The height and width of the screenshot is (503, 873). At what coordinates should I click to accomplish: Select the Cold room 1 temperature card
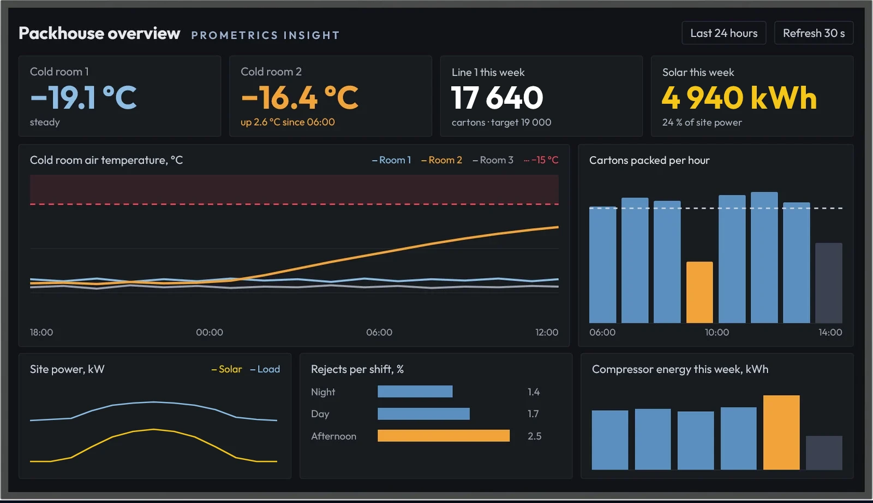click(119, 96)
